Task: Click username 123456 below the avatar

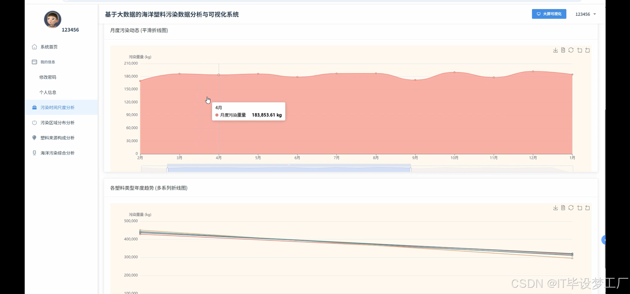Action: click(70, 30)
